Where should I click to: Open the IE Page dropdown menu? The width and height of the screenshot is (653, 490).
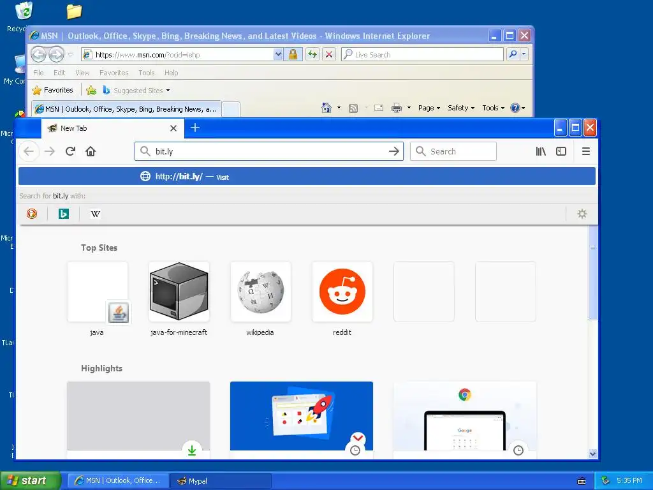(x=429, y=108)
